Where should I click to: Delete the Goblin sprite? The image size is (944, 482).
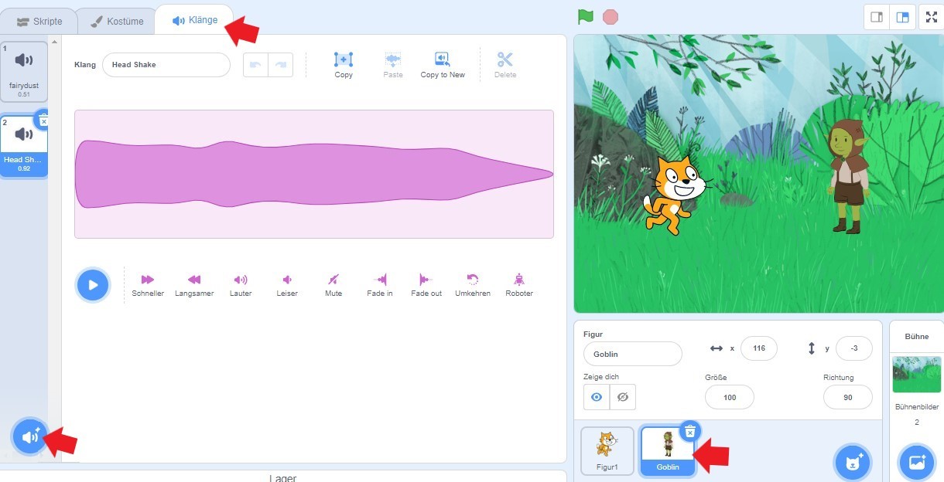coord(690,431)
